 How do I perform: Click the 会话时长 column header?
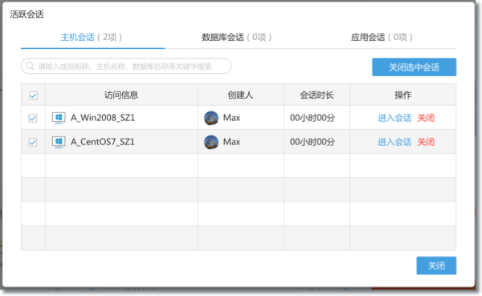click(x=317, y=95)
